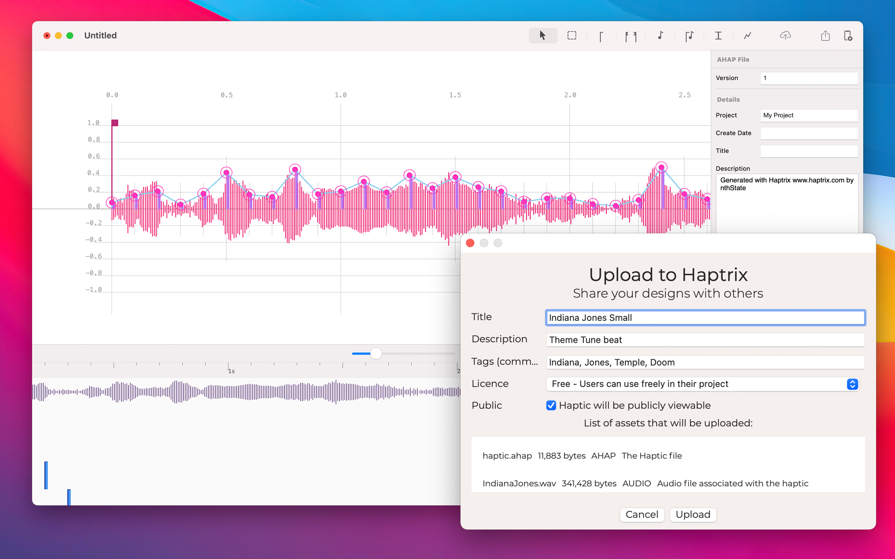Click the zoom slider knob
The image size is (895, 559).
[376, 353]
